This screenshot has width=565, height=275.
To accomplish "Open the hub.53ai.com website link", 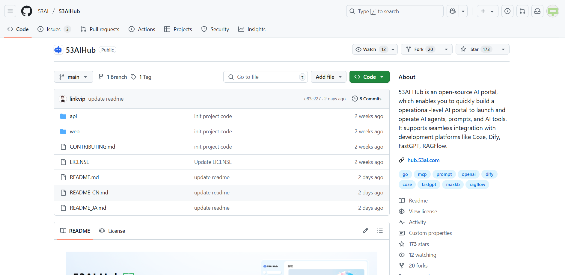I will pyautogui.click(x=424, y=160).
